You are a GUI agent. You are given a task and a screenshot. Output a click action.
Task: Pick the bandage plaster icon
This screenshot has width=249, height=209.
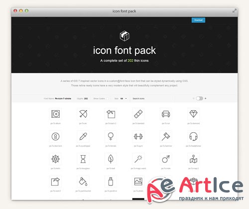click(138, 114)
